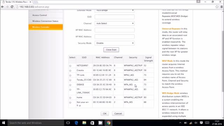The image size is (224, 126).
Task: Click signal strength 90 for home network
Action: point(145,97)
